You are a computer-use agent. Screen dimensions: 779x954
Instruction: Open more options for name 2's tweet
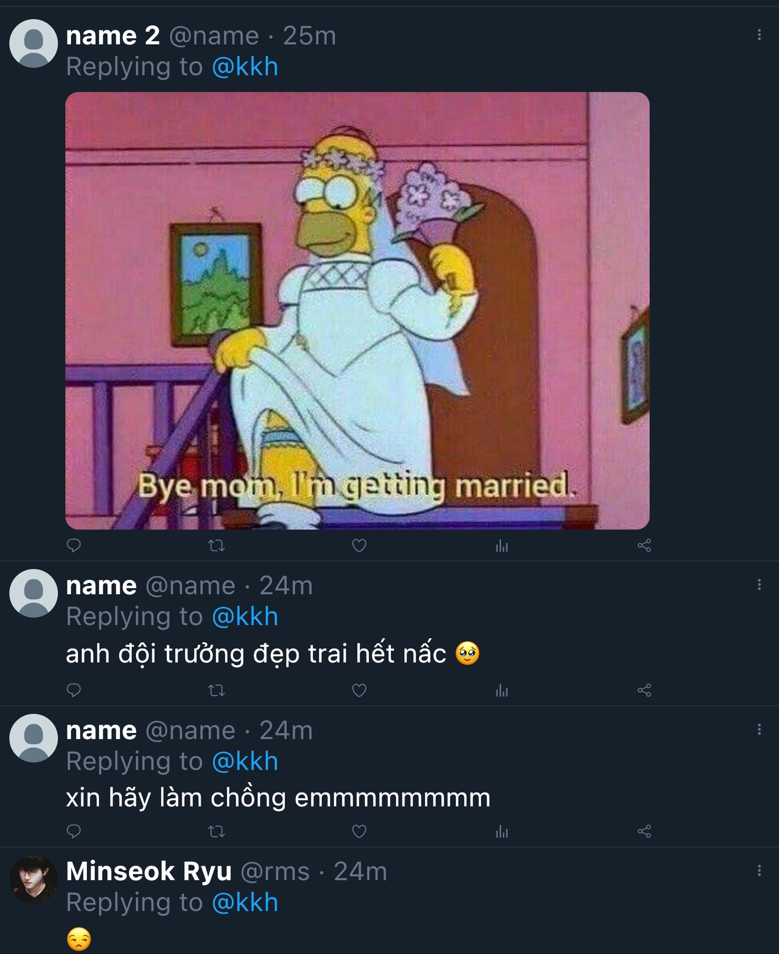[x=759, y=35]
